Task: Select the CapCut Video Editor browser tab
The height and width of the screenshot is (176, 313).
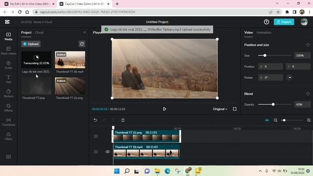Action: (85, 4)
